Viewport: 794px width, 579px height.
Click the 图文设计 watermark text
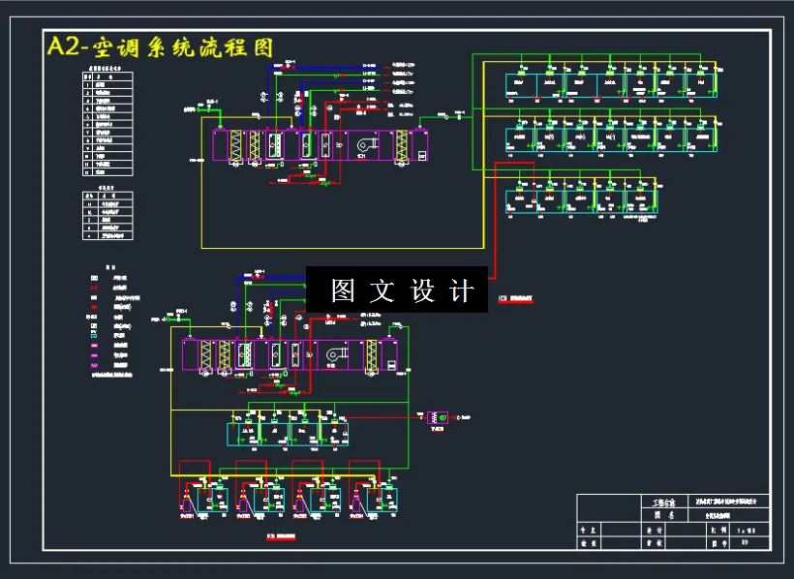click(397, 288)
